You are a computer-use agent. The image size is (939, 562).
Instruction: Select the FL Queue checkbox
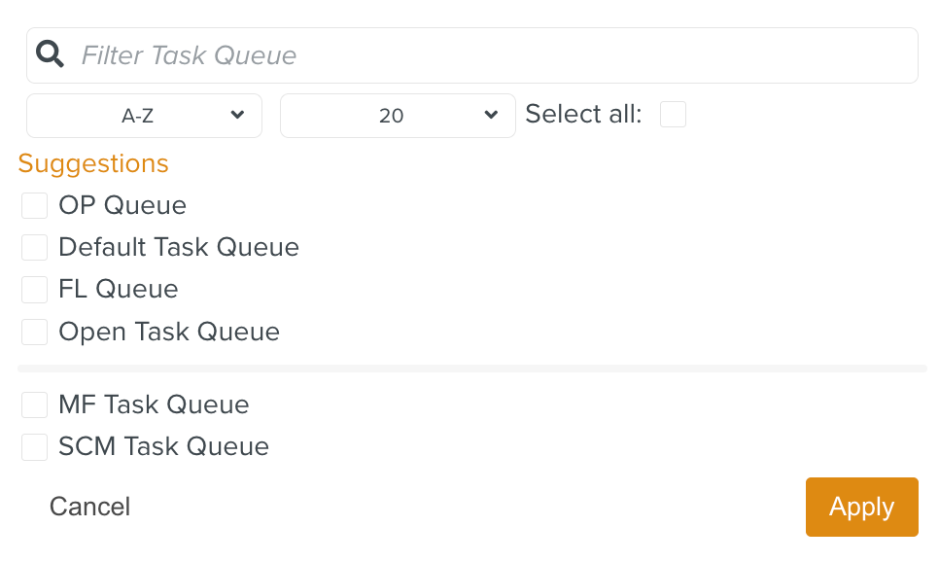coord(34,289)
